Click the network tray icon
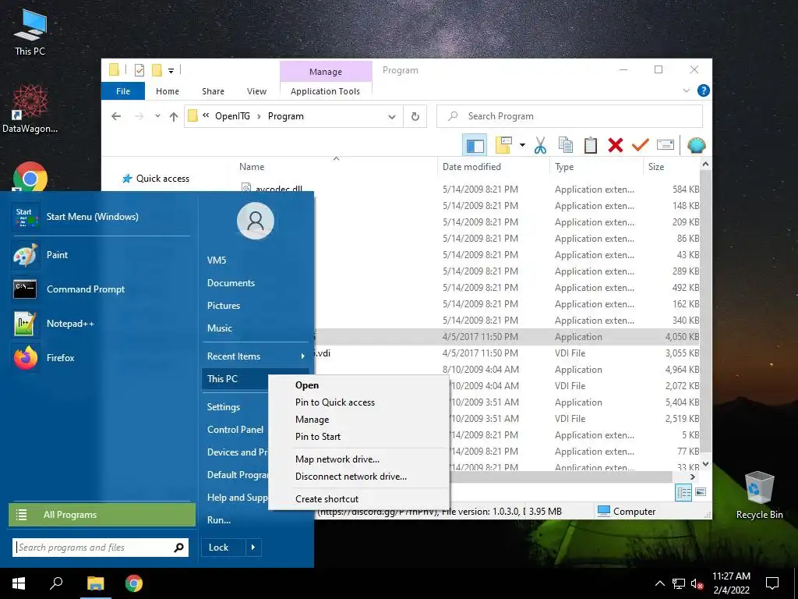798x599 pixels. [x=679, y=583]
